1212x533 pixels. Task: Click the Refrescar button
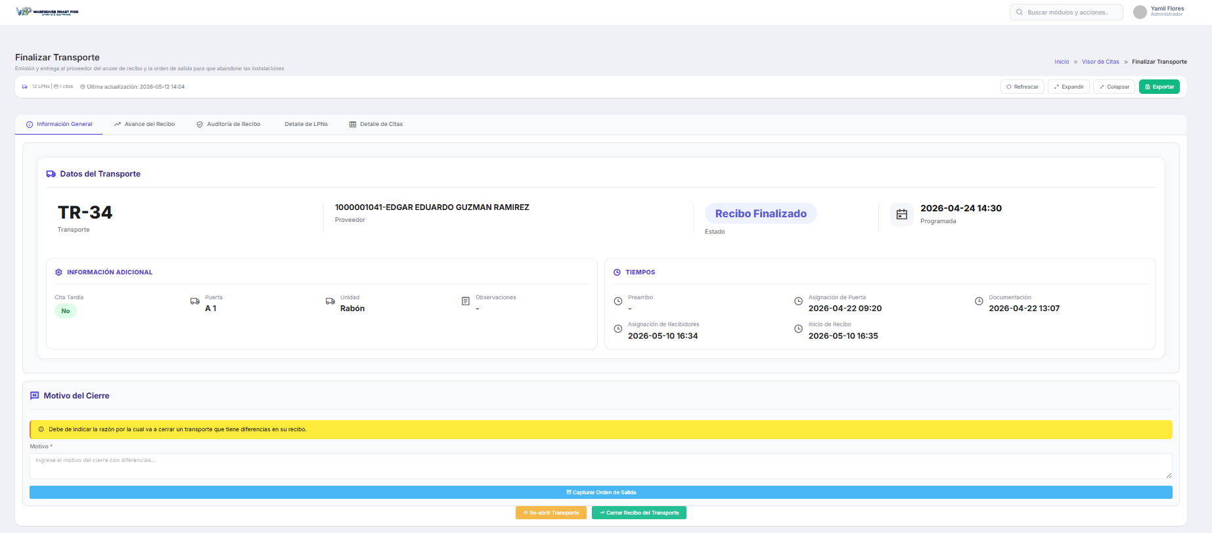[x=1022, y=87]
